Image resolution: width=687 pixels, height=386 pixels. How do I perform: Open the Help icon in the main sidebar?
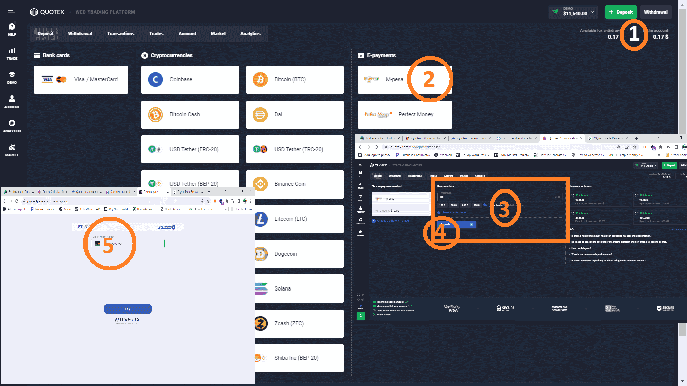tap(12, 29)
